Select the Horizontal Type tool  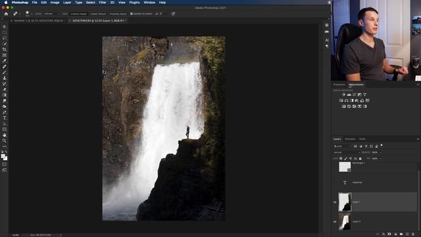click(x=5, y=118)
